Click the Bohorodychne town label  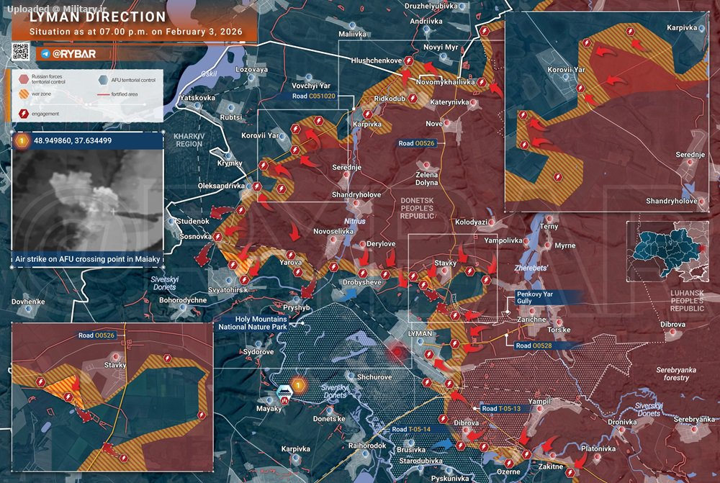tap(183, 300)
